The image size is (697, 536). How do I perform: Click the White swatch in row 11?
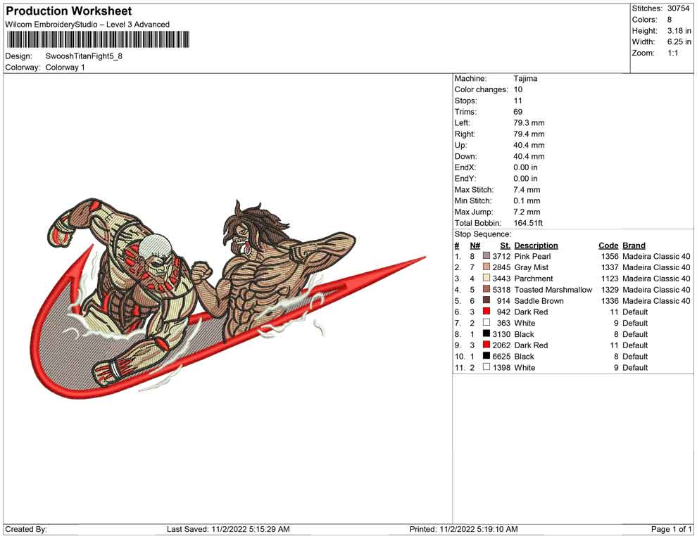coord(486,366)
